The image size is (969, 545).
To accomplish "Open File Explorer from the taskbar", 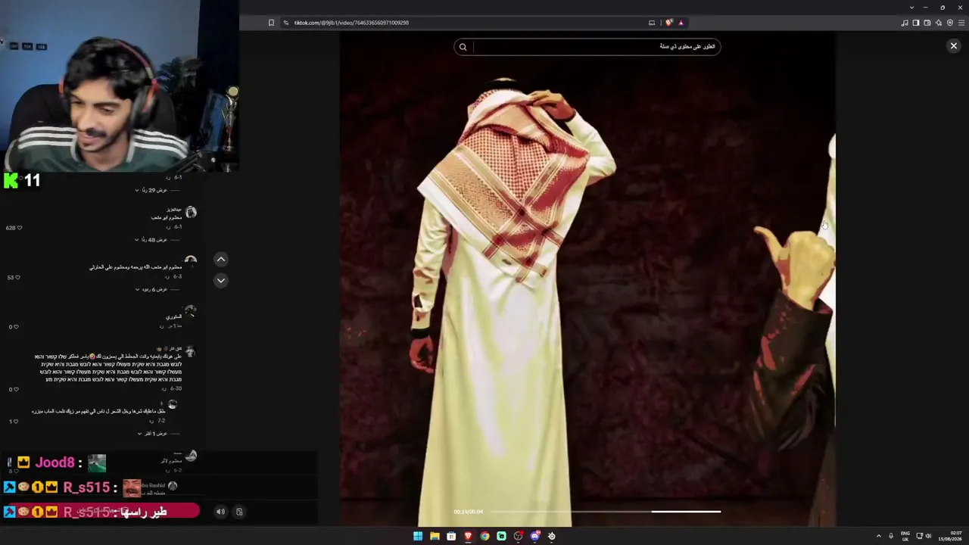I will [x=435, y=536].
